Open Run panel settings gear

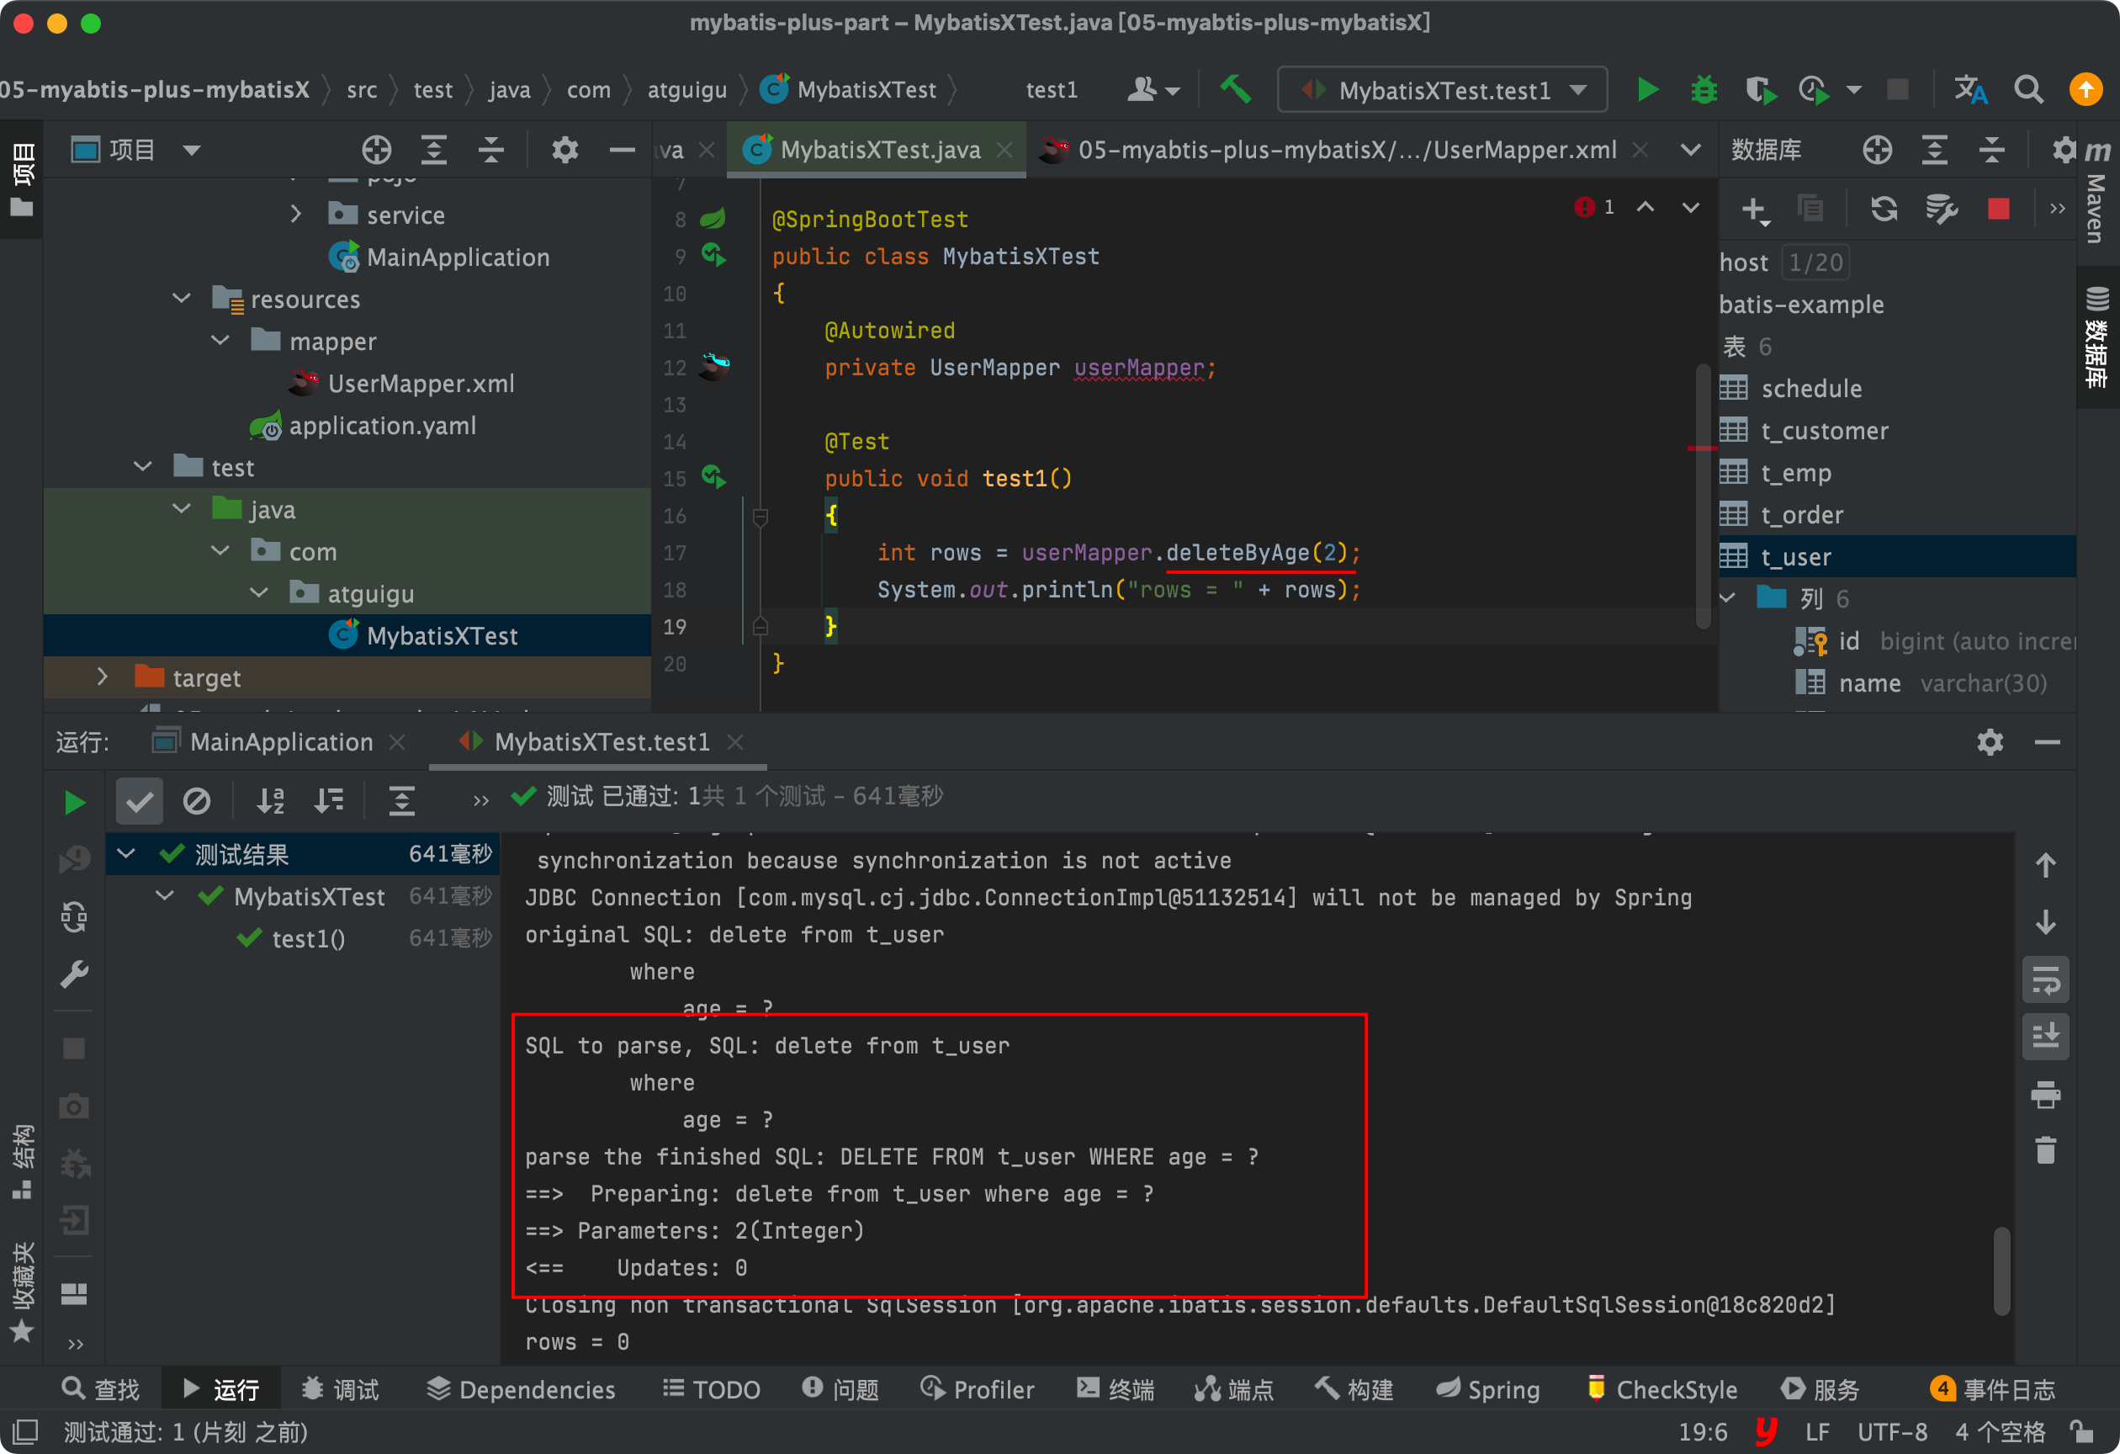click(x=1990, y=741)
